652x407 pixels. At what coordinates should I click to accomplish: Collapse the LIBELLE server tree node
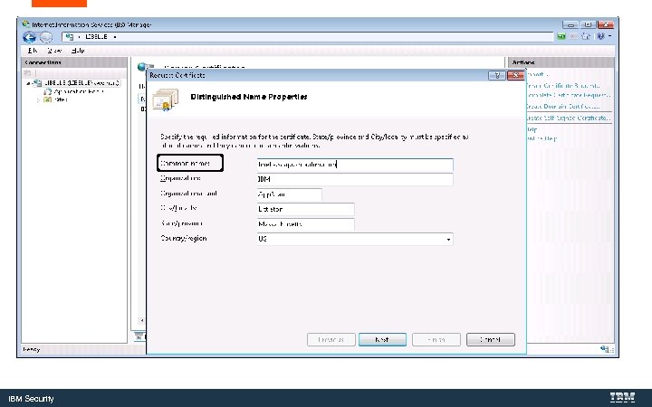(28, 83)
